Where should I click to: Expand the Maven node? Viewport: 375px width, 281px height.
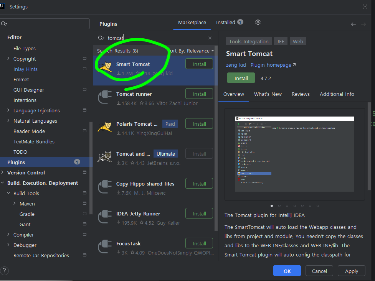click(15, 203)
